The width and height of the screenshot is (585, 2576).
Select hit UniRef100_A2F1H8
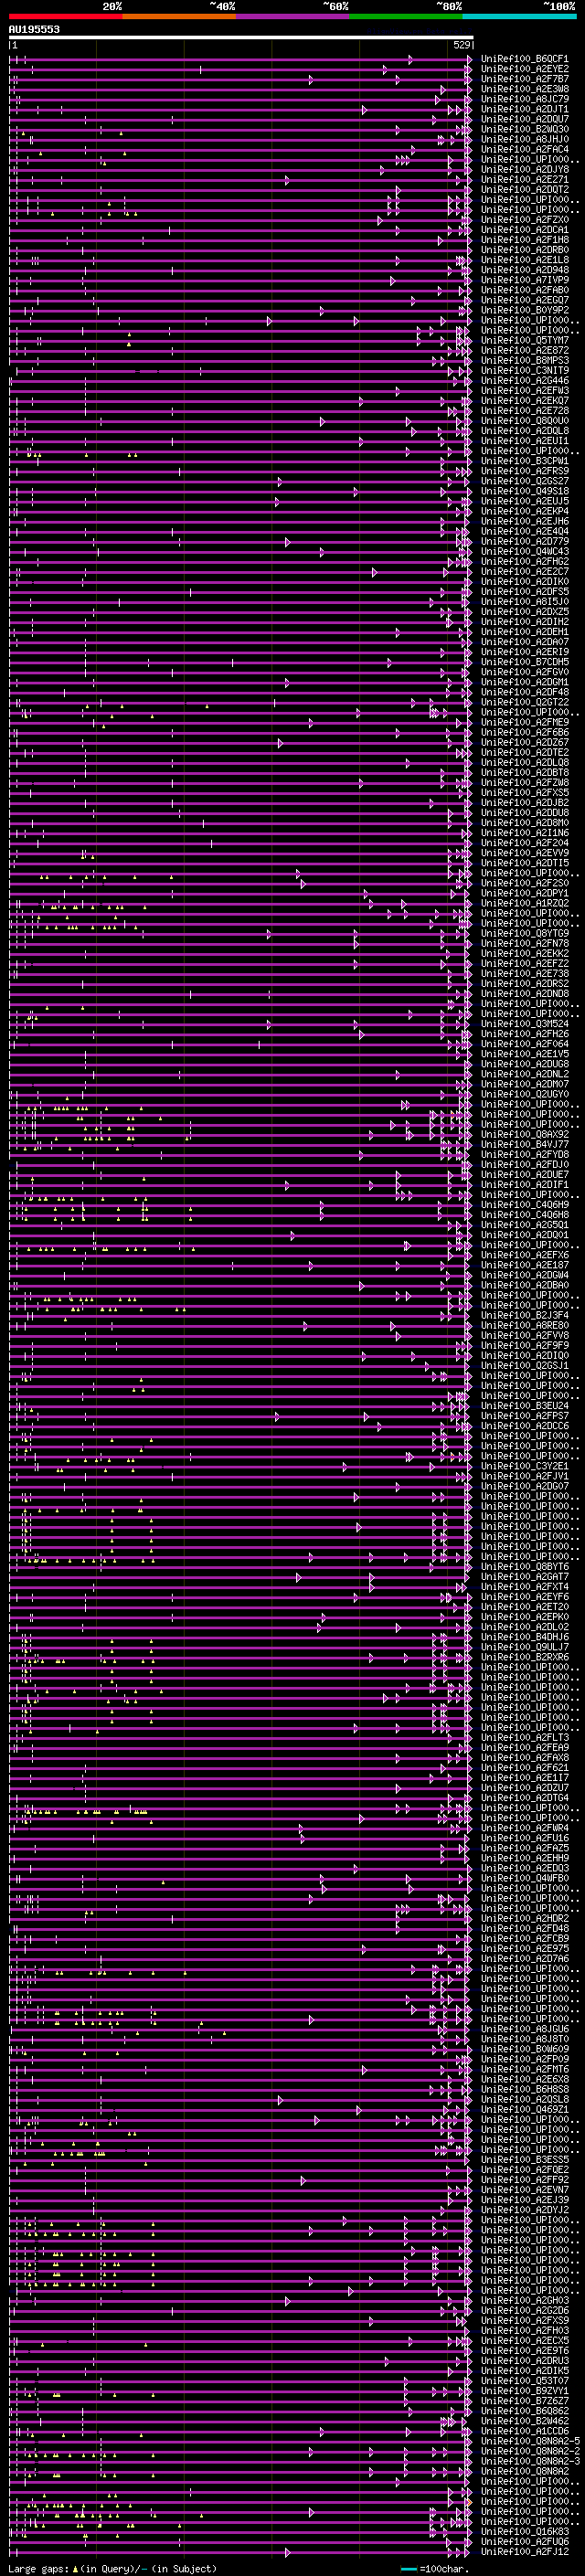coord(524,240)
